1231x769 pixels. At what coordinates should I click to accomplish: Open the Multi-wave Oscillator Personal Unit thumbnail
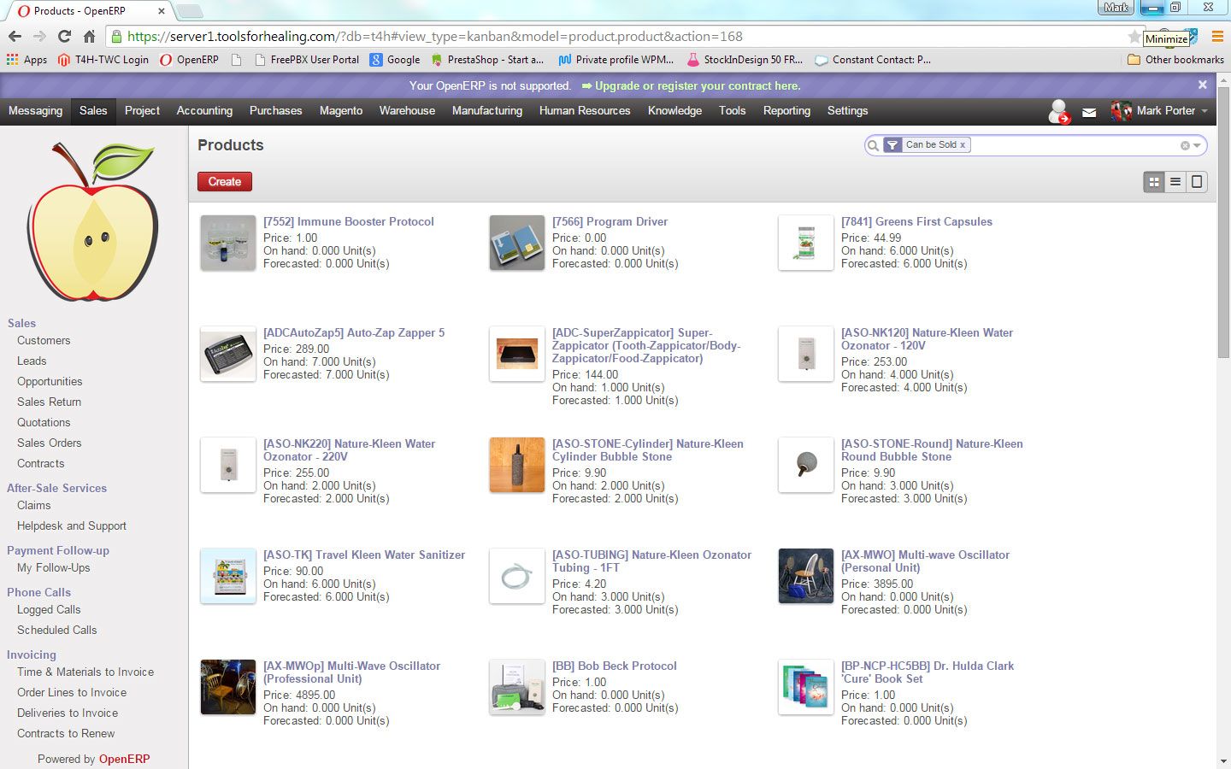coord(805,576)
